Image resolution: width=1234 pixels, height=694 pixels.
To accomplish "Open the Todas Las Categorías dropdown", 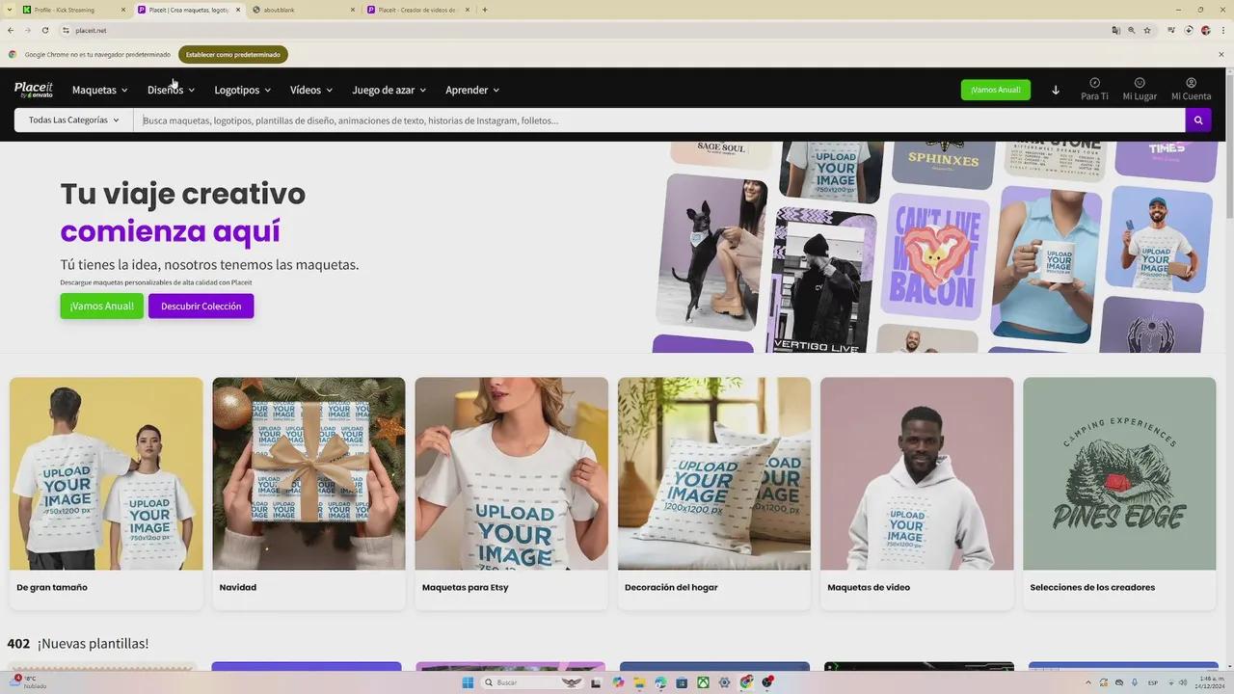I will click(74, 120).
